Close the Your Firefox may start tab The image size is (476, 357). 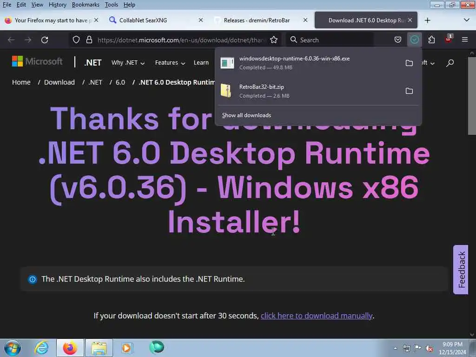pos(96,20)
